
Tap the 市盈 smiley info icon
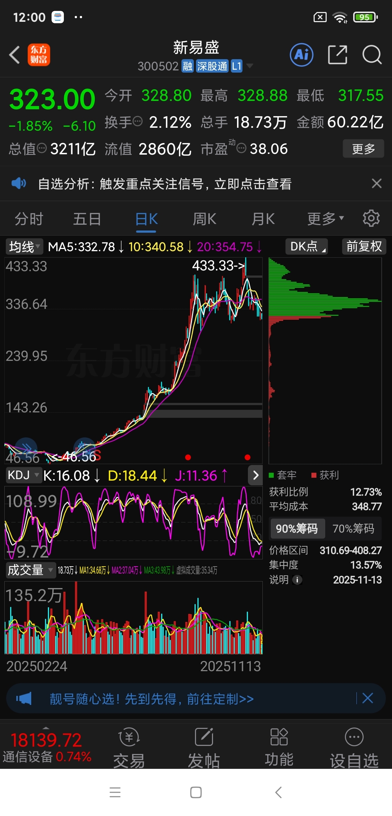pos(241,148)
